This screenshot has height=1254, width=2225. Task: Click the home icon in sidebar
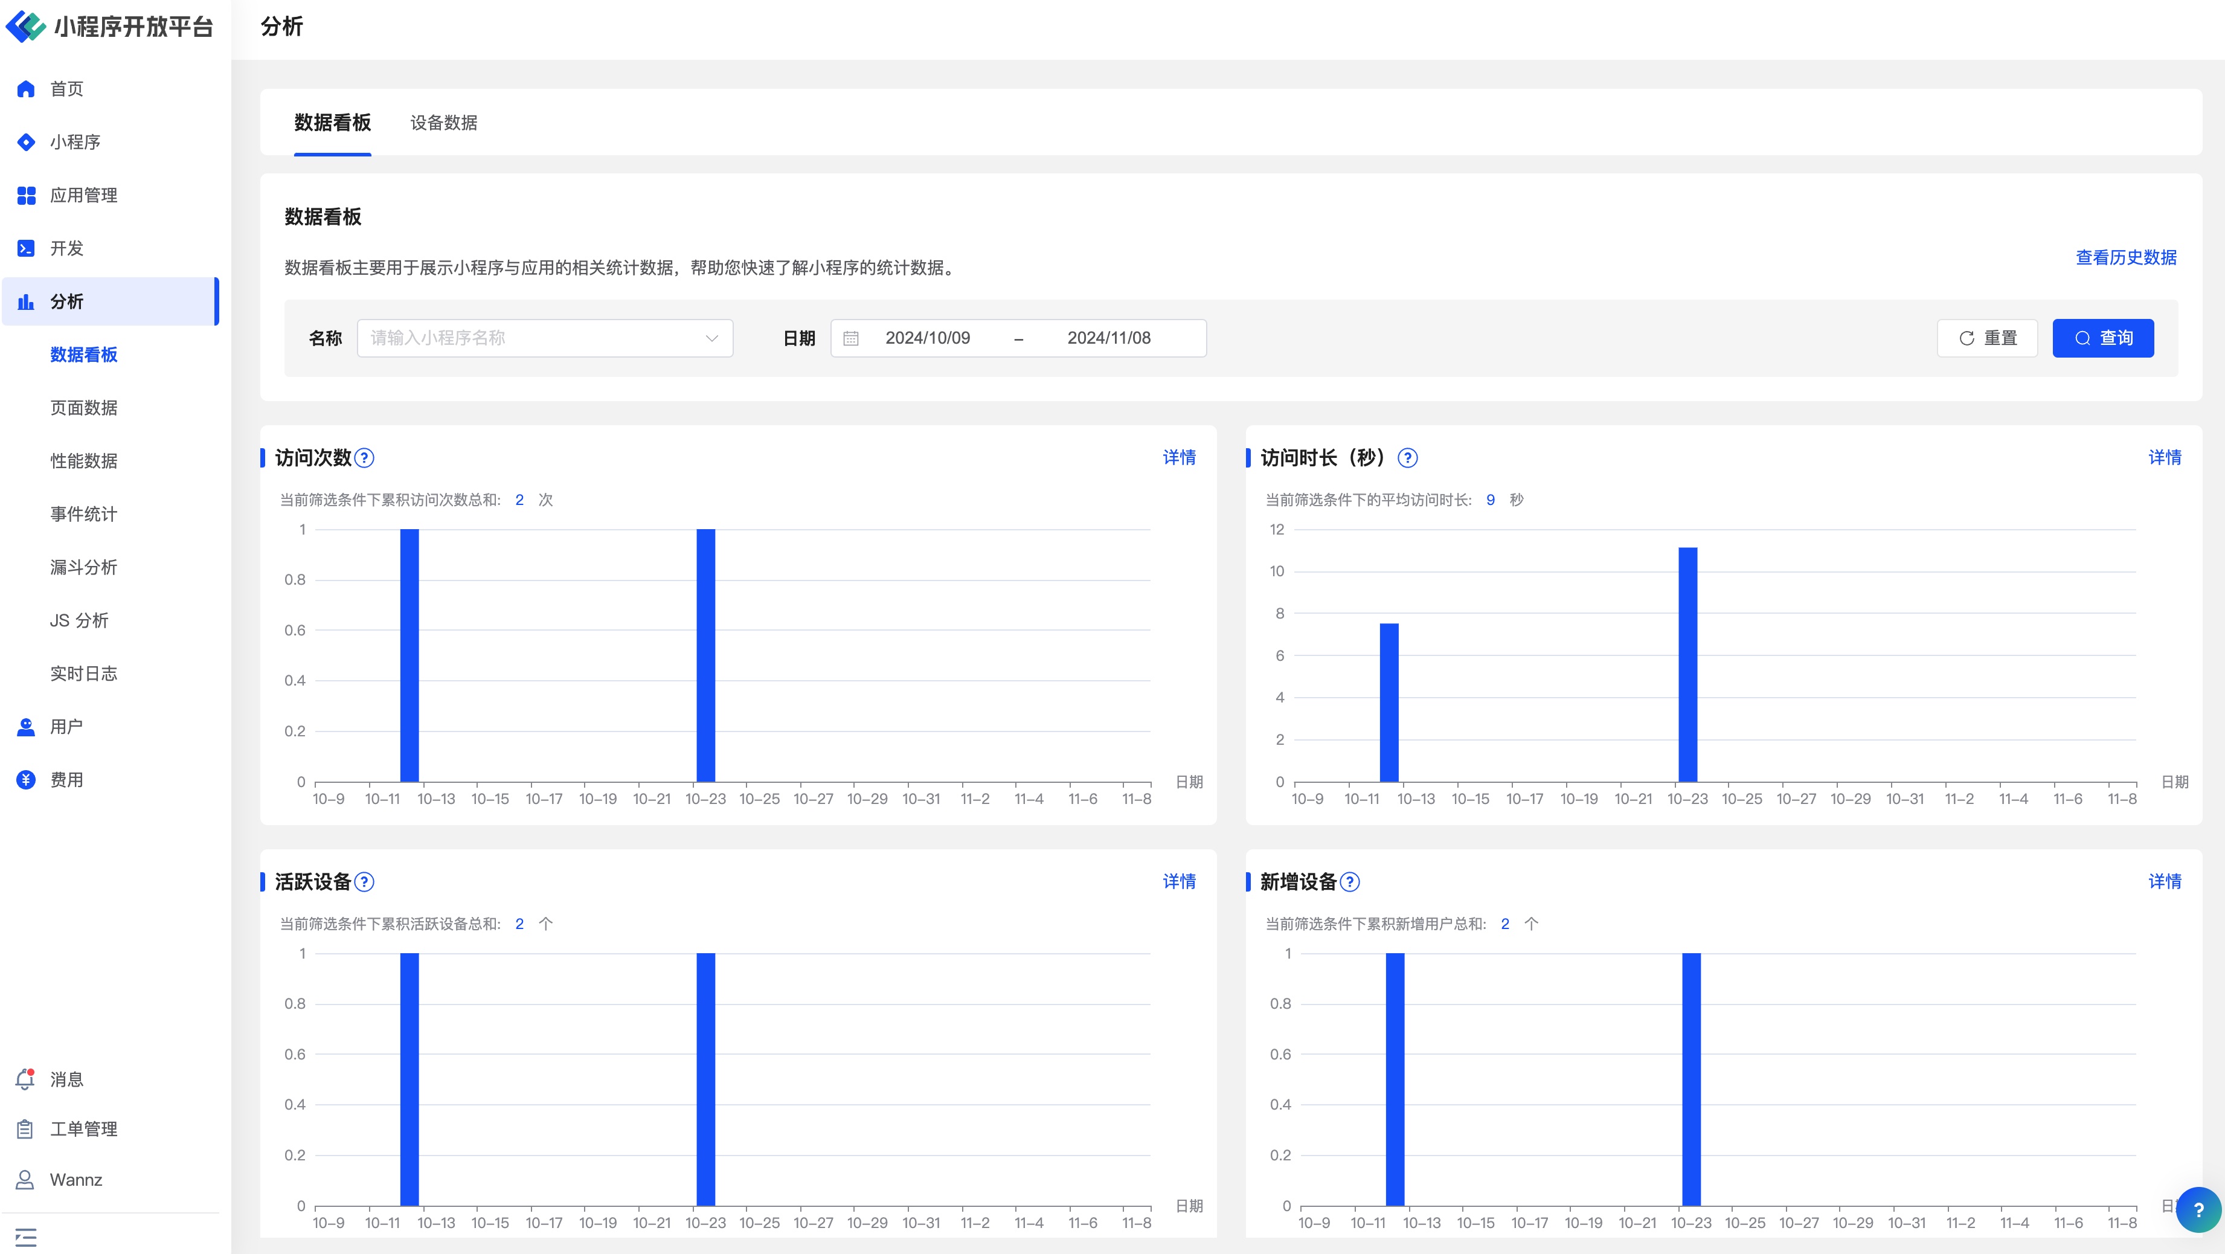[26, 89]
